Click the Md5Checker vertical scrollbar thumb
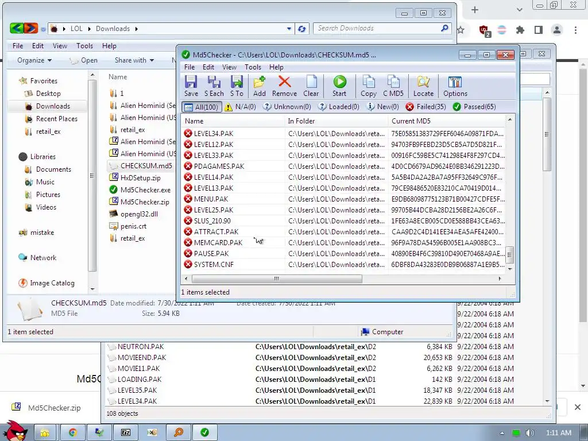This screenshot has height=441, width=588. tap(509, 254)
